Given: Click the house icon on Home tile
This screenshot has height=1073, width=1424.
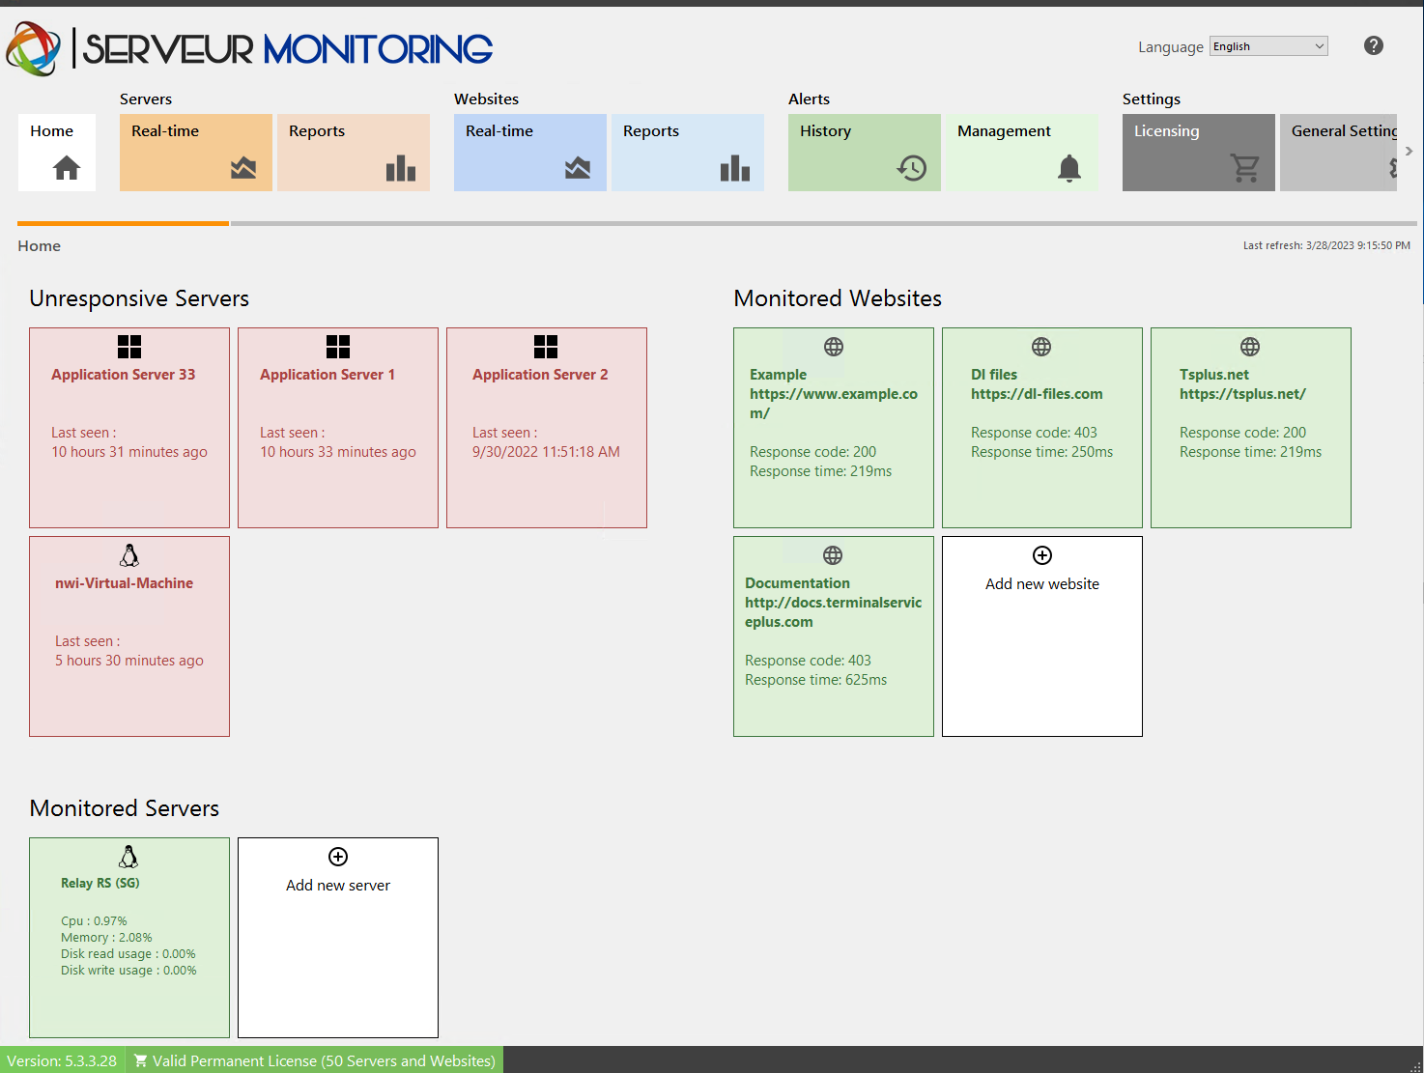Looking at the screenshot, I should click(67, 168).
